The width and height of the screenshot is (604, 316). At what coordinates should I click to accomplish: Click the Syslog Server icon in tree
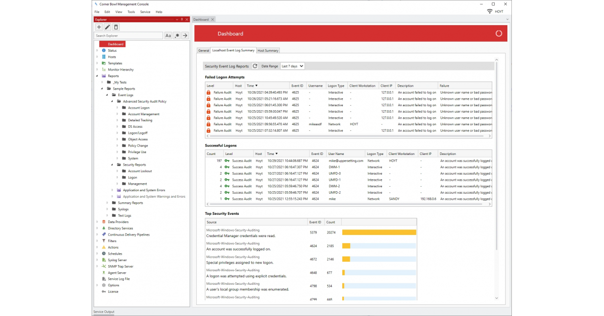click(x=104, y=260)
